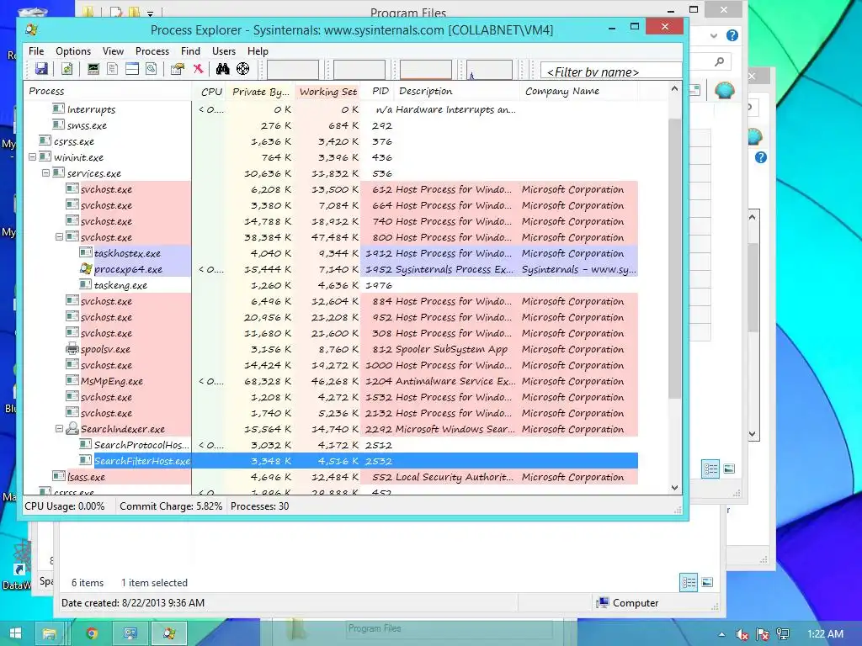Sort by the PID column header

point(379,91)
